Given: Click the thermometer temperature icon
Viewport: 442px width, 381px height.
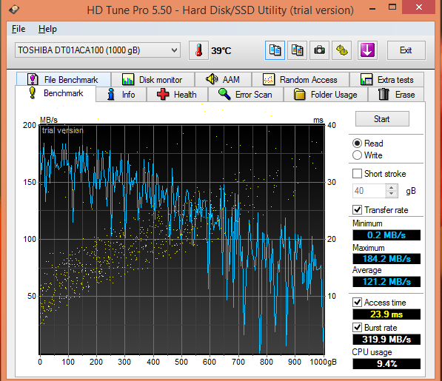Looking at the screenshot, I should click(x=198, y=50).
